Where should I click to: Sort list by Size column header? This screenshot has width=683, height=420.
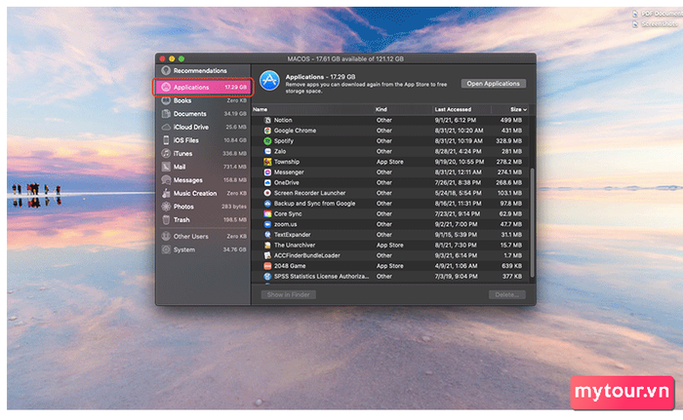point(515,109)
